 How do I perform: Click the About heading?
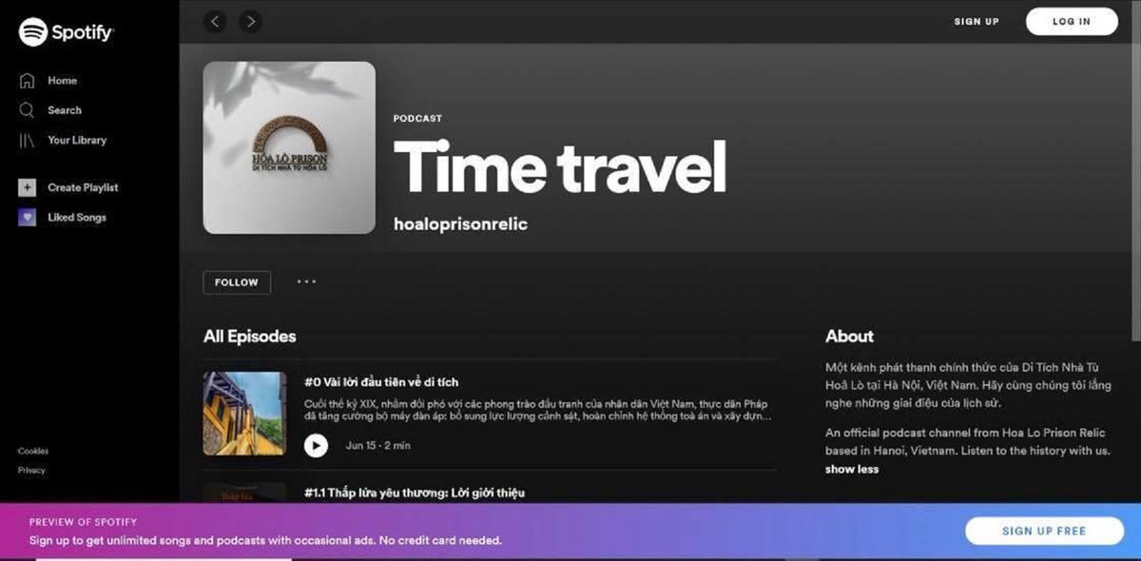pos(849,336)
